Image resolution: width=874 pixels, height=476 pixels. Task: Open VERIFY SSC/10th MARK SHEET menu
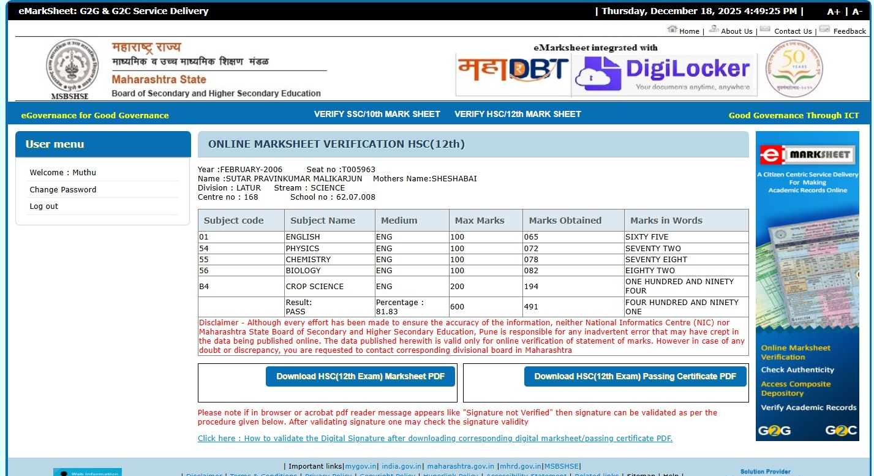coord(377,114)
